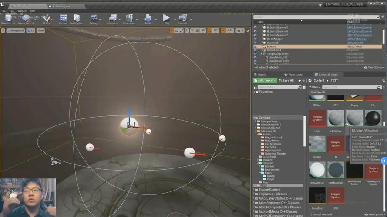Image resolution: width=387 pixels, height=217 pixels.
Task: Open the Add/Import dropdown
Action: point(265,80)
